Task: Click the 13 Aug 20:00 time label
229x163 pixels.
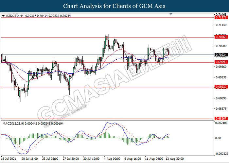Action: pyautogui.click(x=174, y=159)
